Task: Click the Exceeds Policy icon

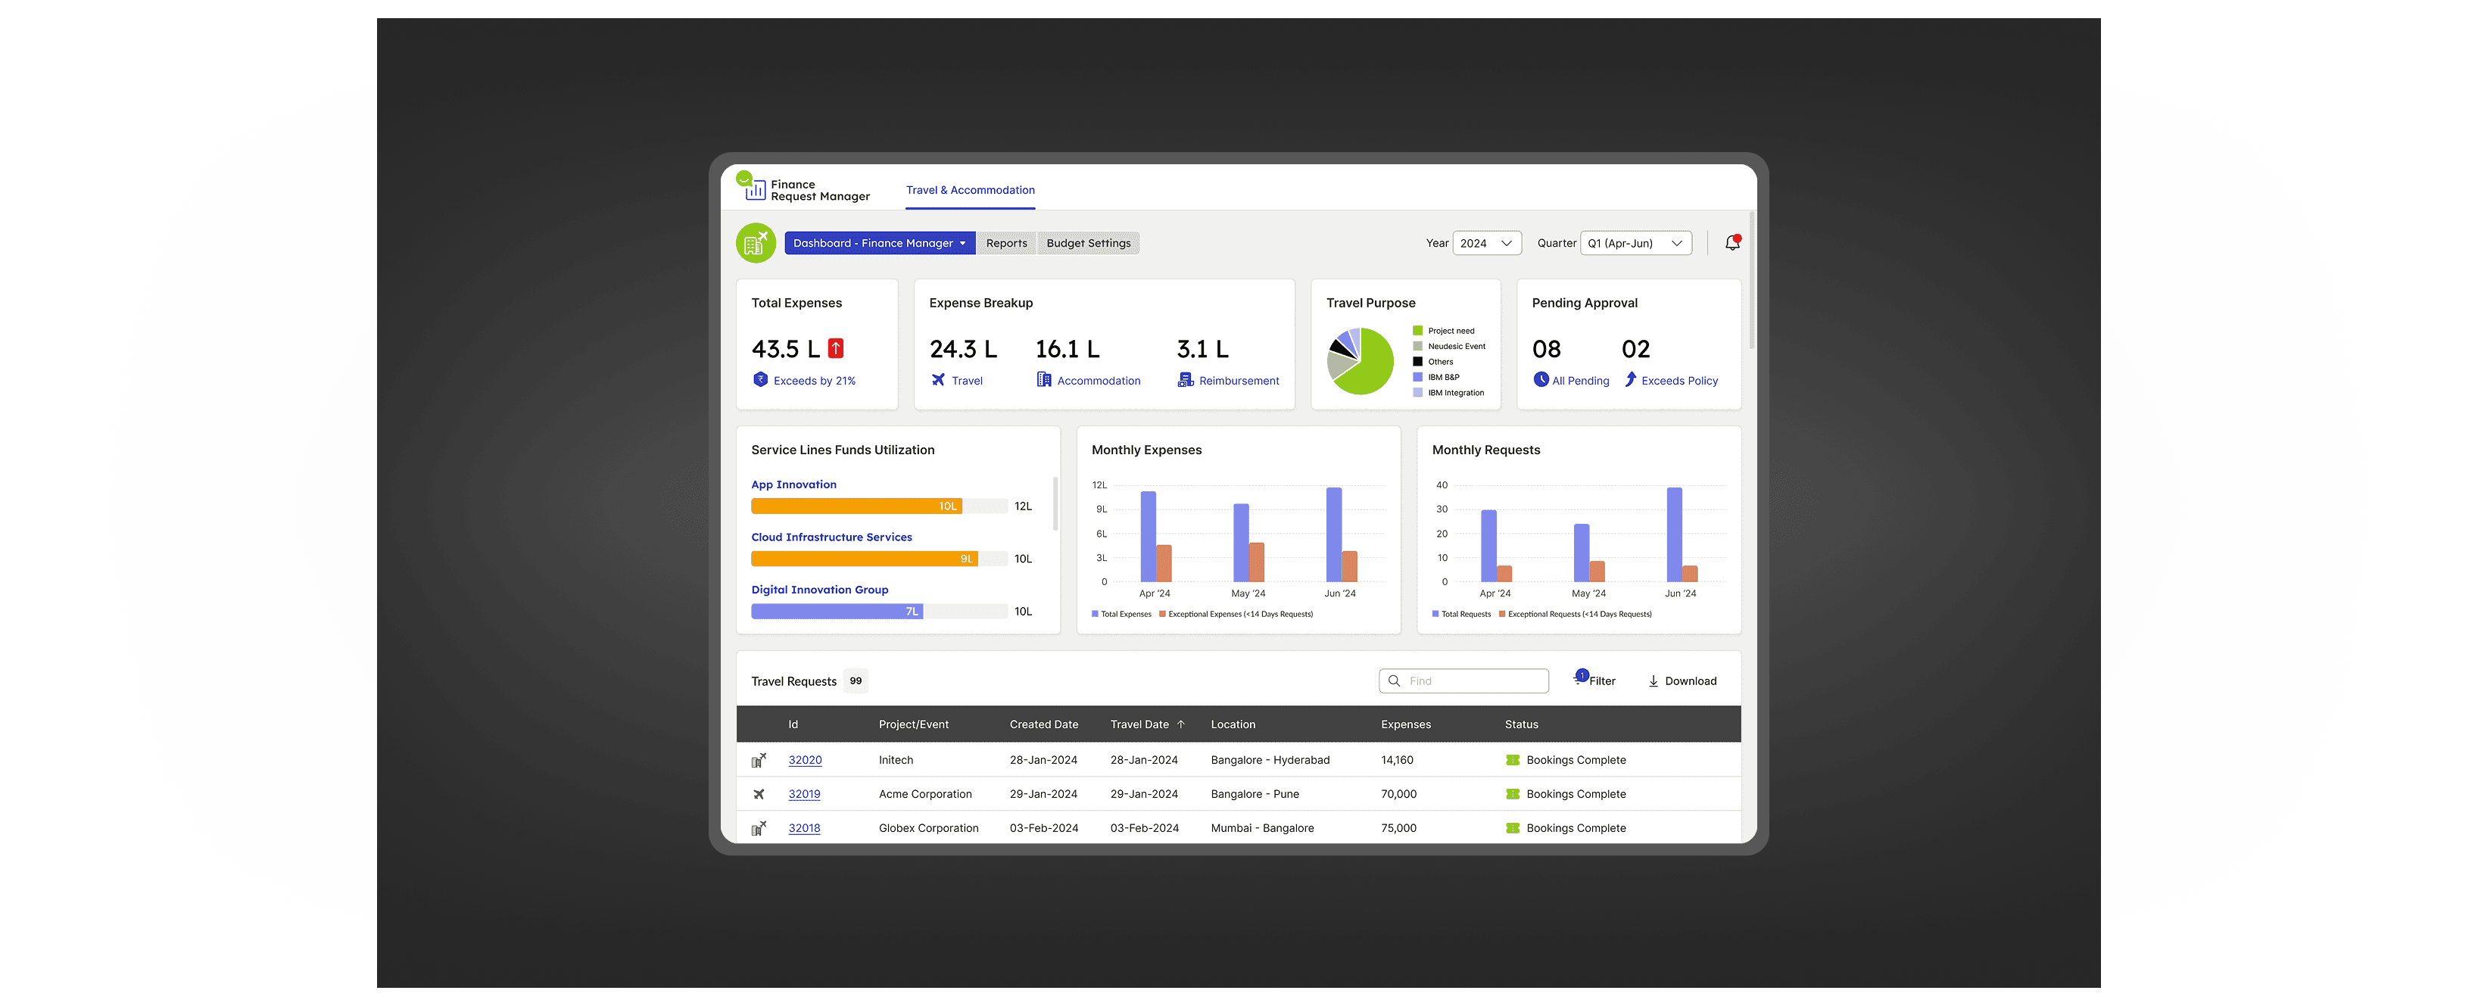Action: pyautogui.click(x=1631, y=380)
